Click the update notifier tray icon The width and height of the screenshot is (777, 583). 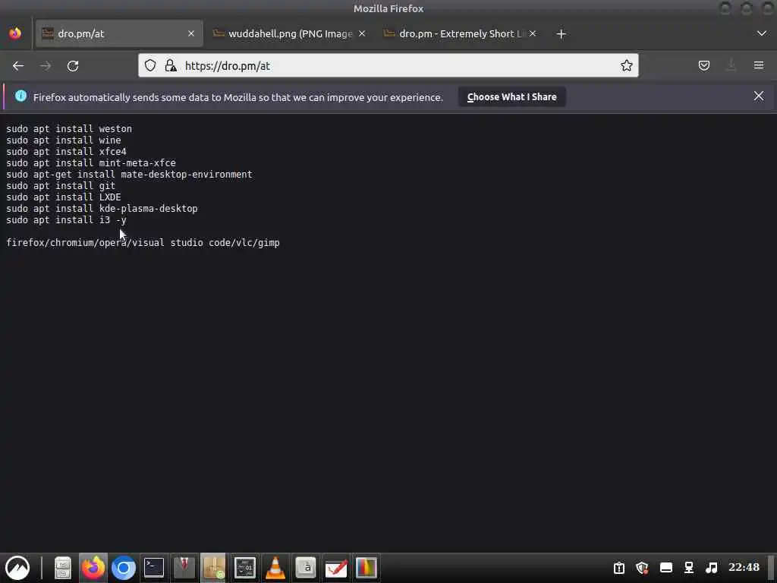(x=619, y=568)
